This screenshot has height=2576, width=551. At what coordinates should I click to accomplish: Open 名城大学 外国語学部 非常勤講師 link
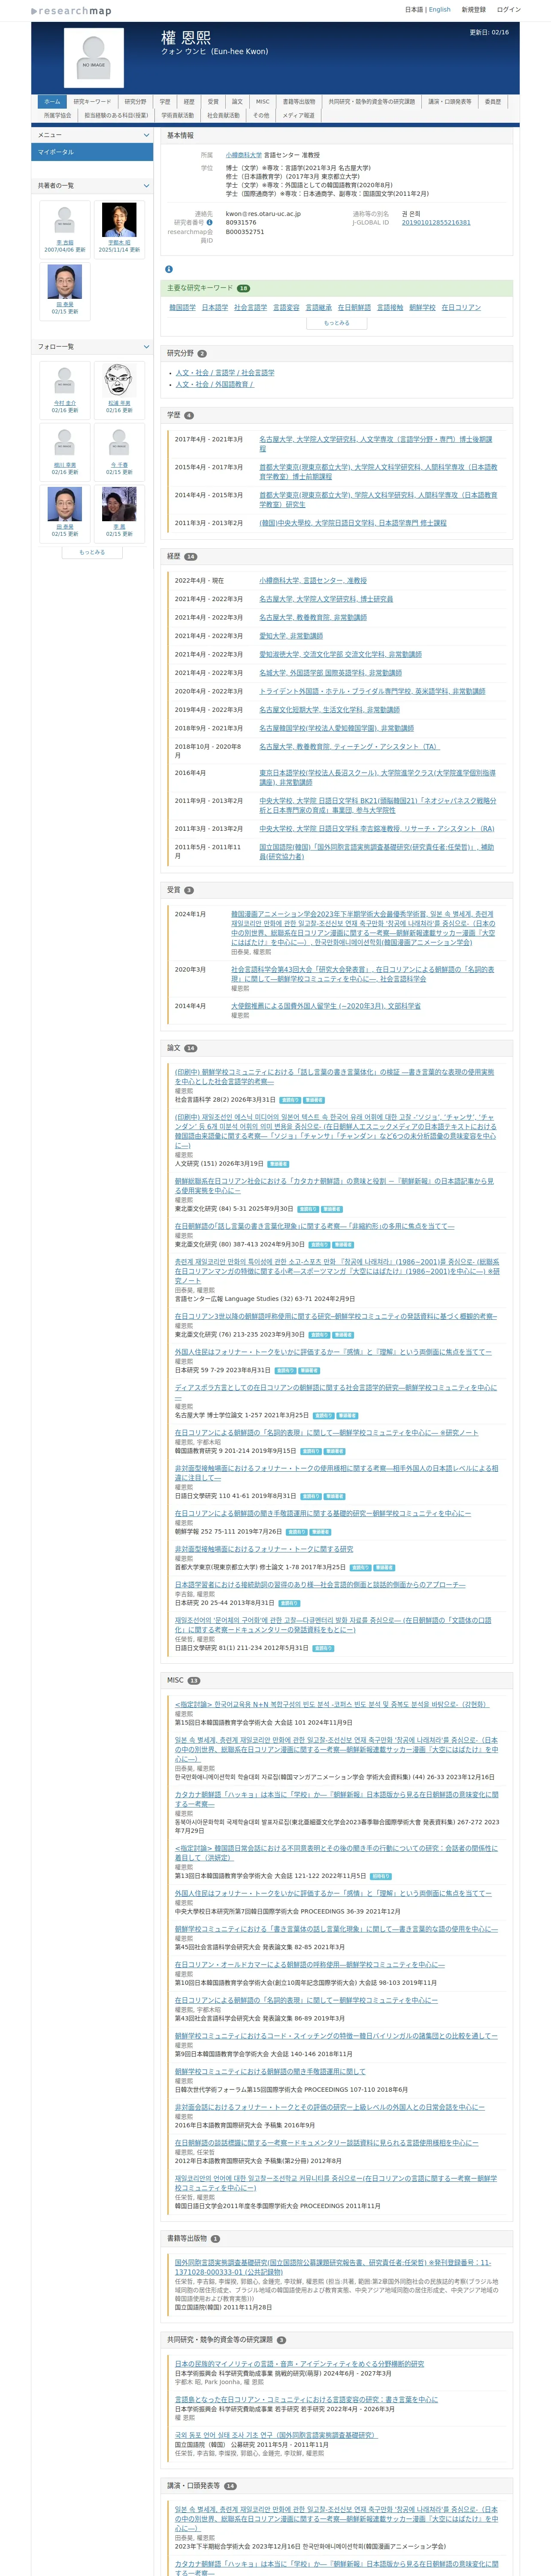tap(330, 673)
